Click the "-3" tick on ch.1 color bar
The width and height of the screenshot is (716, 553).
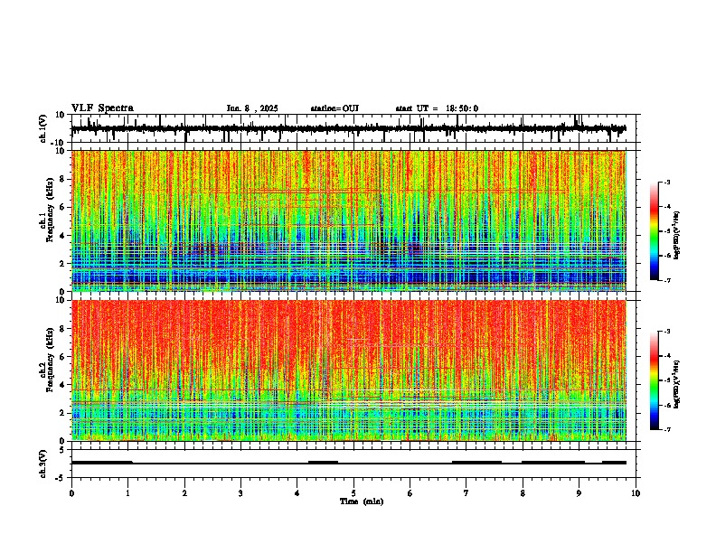(x=666, y=182)
